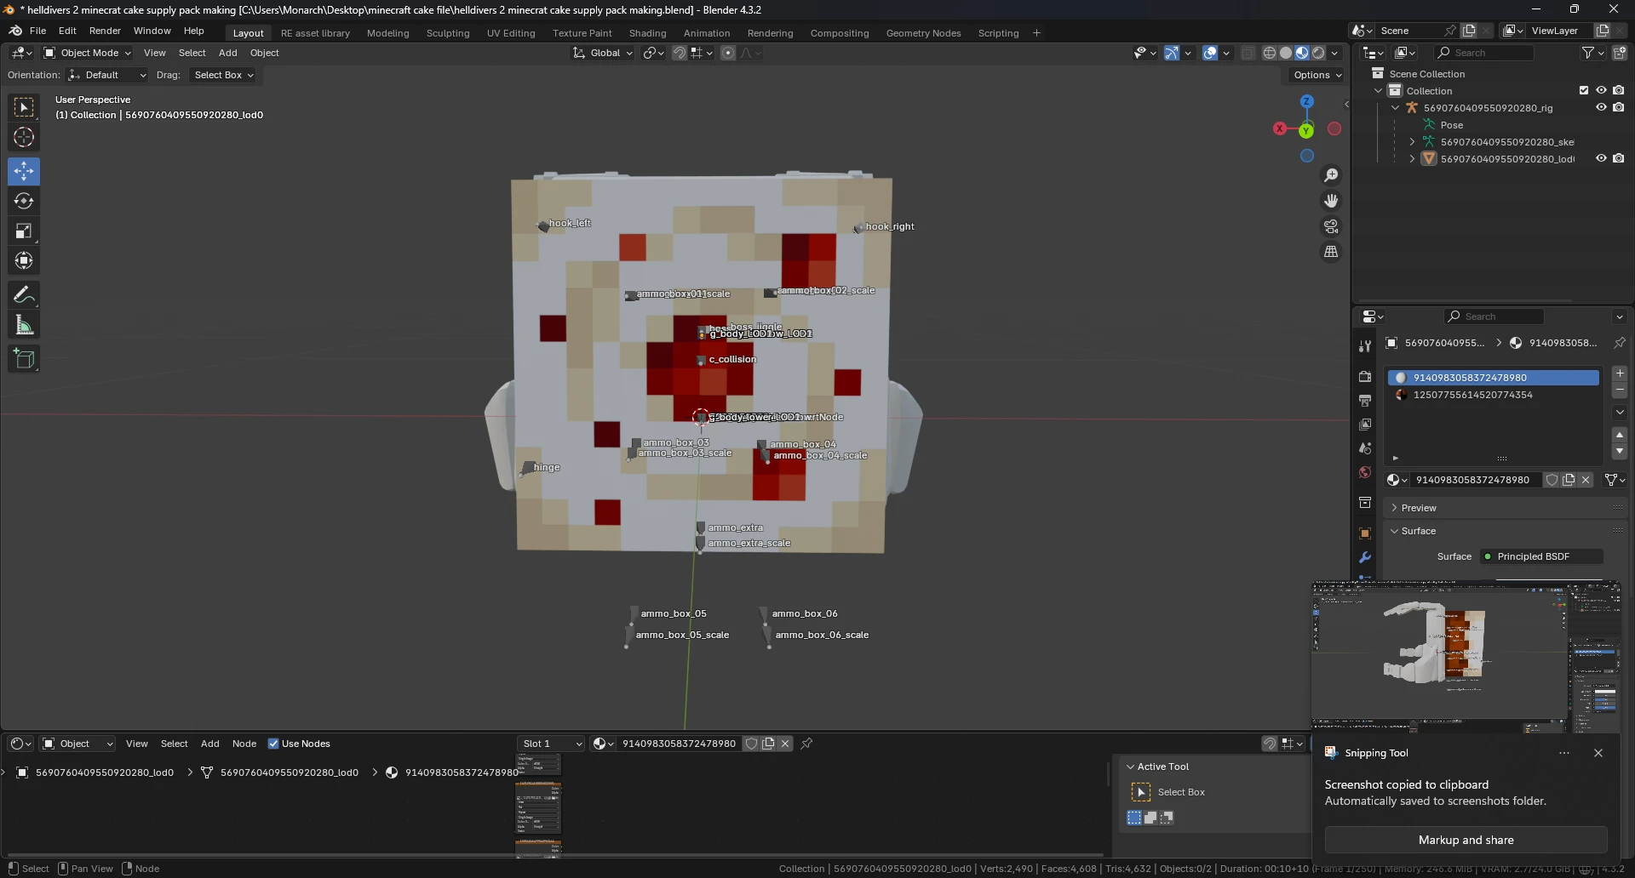Hide the 5690760409550920280_rig object eye

1601,107
